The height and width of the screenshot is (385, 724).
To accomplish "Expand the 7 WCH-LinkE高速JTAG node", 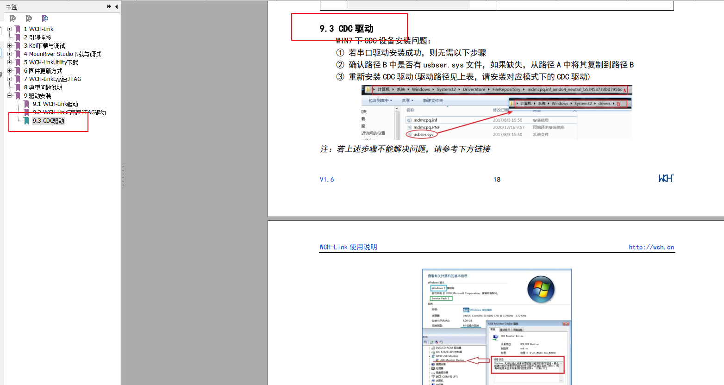I will 9,79.
